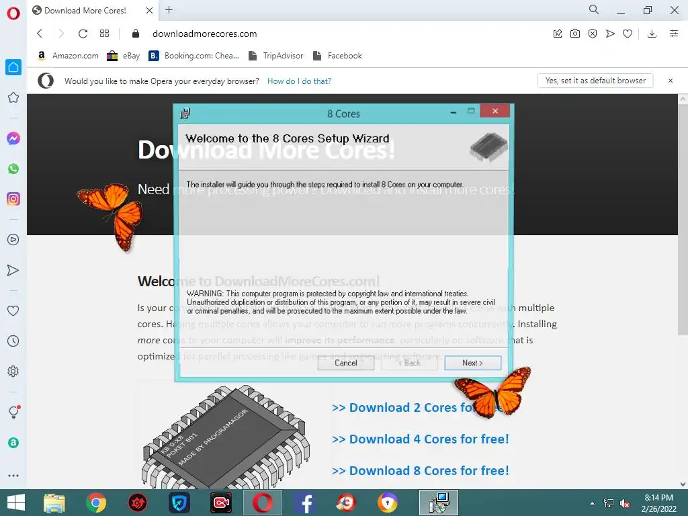The height and width of the screenshot is (516, 688).
Task: Open Opera from the taskbar
Action: click(263, 503)
